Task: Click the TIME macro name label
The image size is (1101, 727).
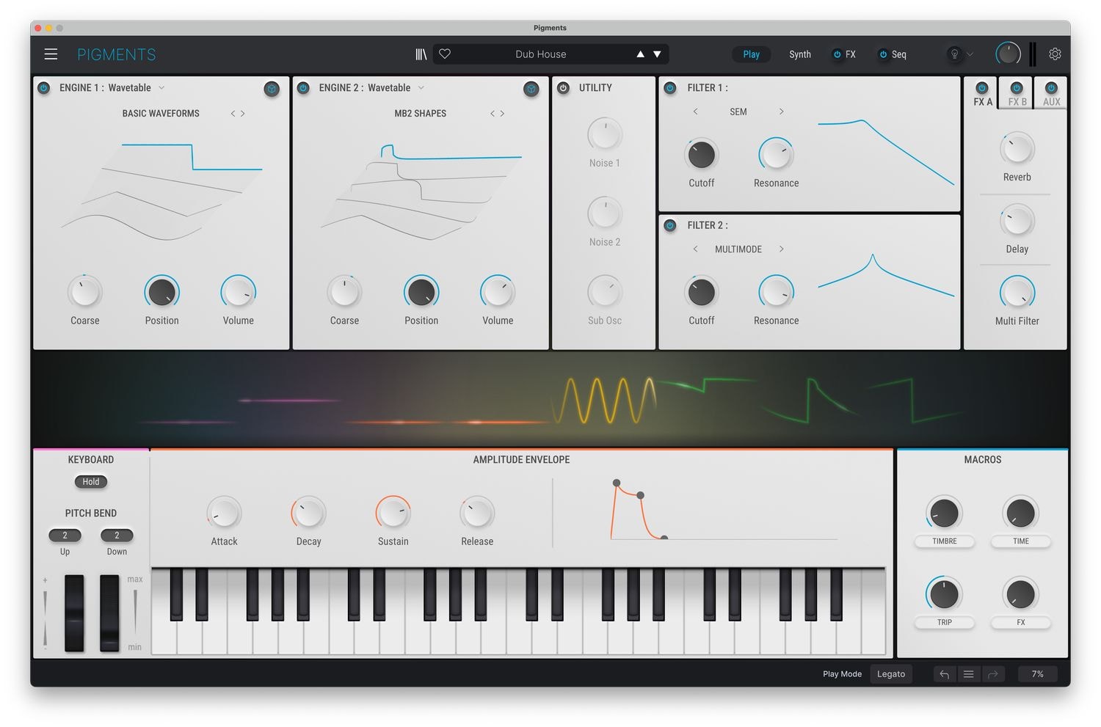Action: (1021, 541)
